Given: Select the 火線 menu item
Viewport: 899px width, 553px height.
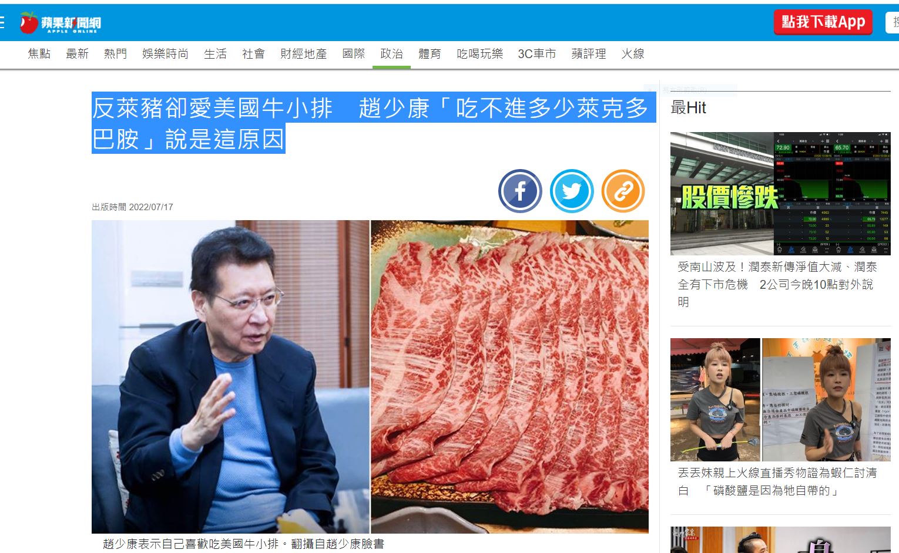Looking at the screenshot, I should tap(633, 54).
